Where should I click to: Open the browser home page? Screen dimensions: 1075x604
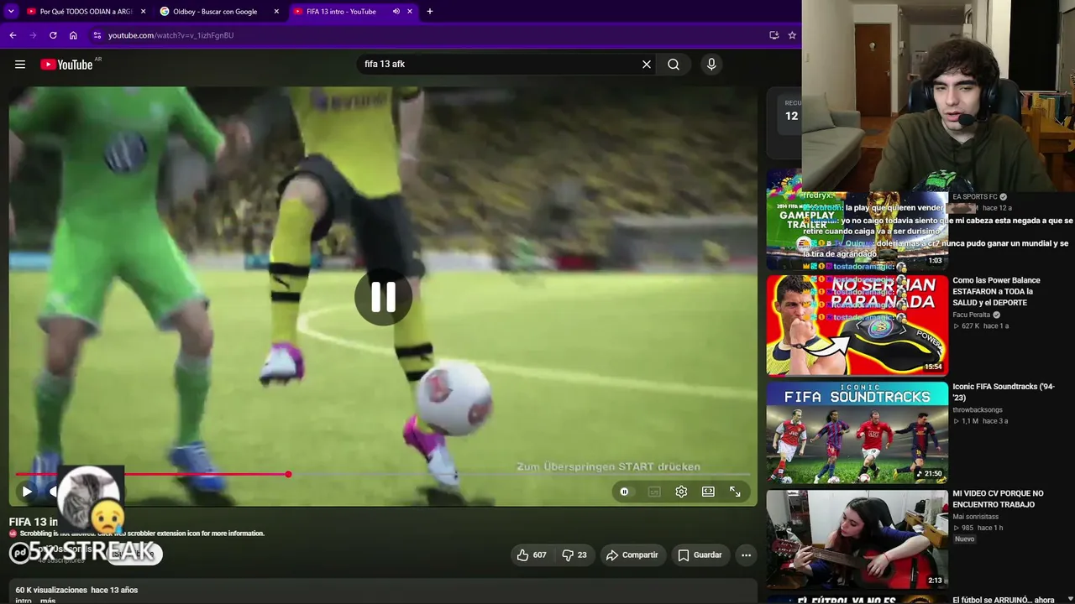pos(73,35)
